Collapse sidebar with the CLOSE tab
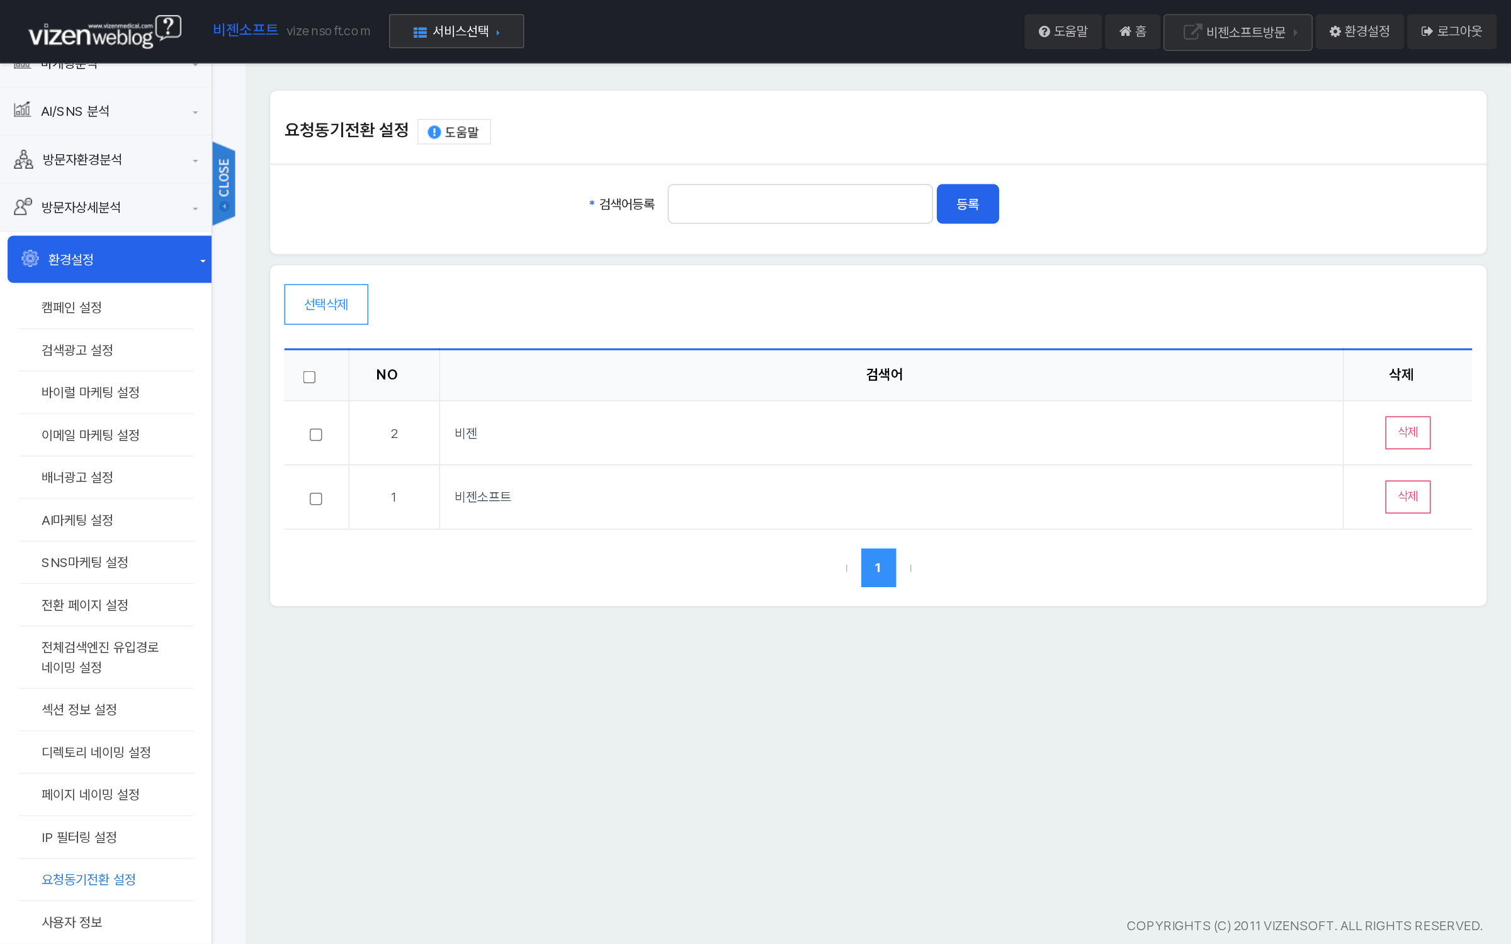This screenshot has width=1511, height=944. (224, 183)
